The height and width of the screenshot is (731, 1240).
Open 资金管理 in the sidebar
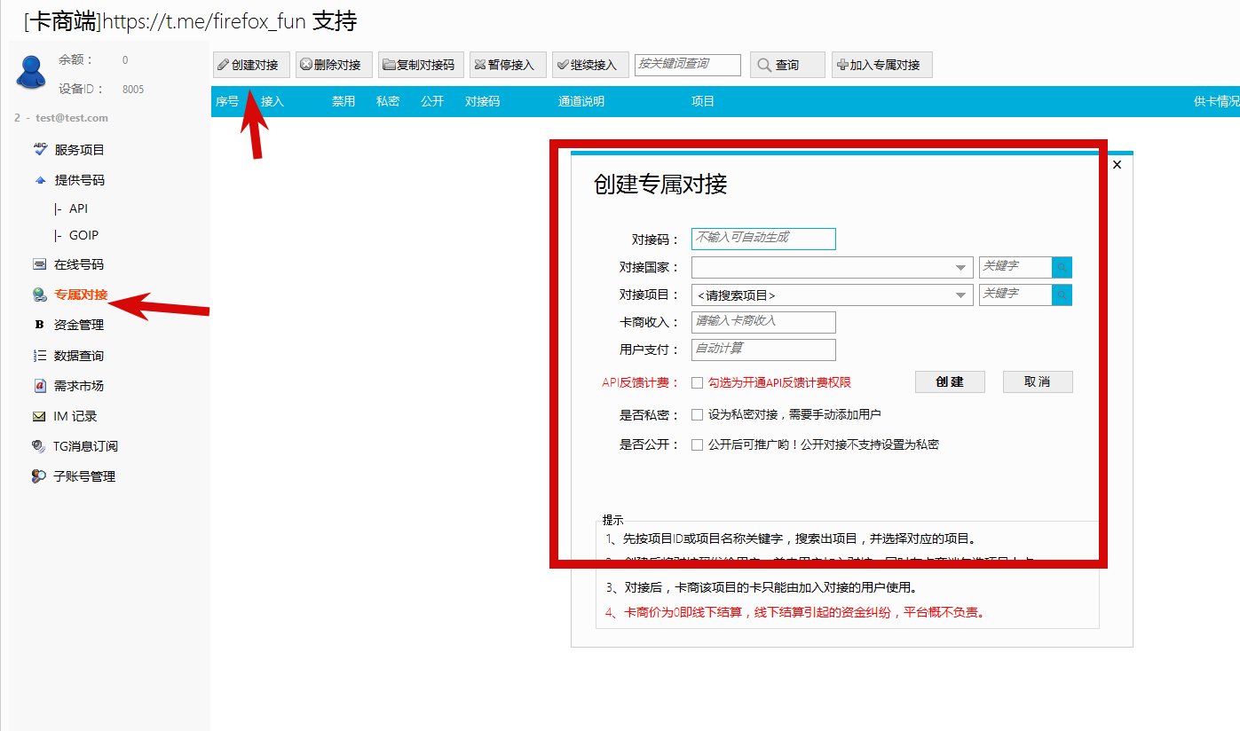pyautogui.click(x=79, y=325)
